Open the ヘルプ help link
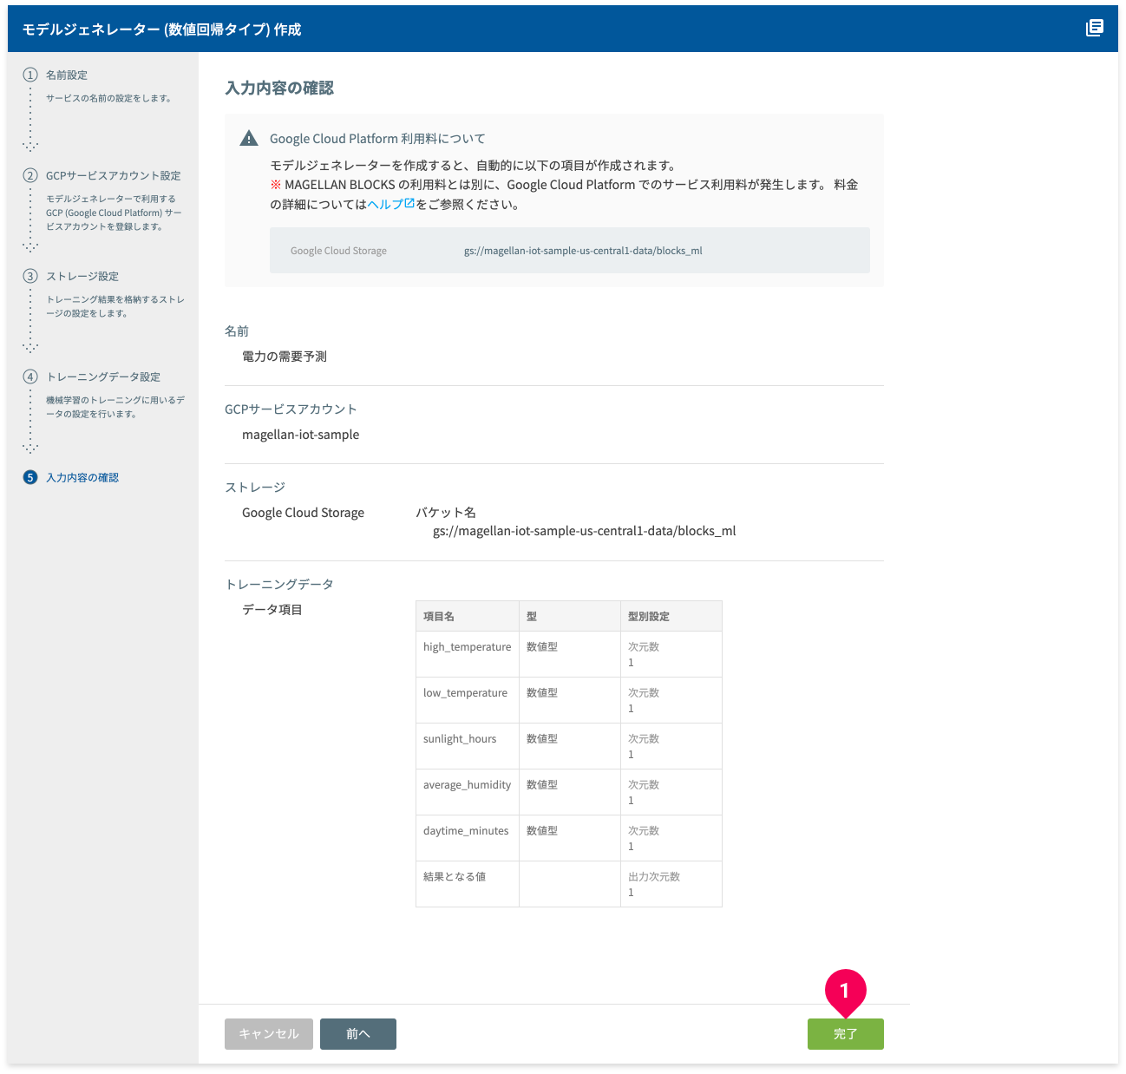1126x1074 pixels. [390, 204]
